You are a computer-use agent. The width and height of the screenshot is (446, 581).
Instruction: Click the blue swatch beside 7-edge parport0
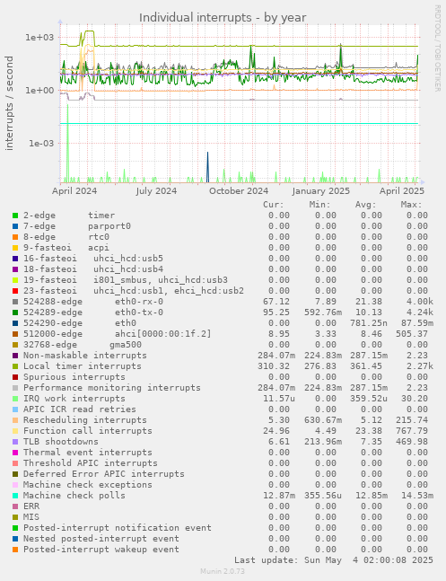pos(15,226)
